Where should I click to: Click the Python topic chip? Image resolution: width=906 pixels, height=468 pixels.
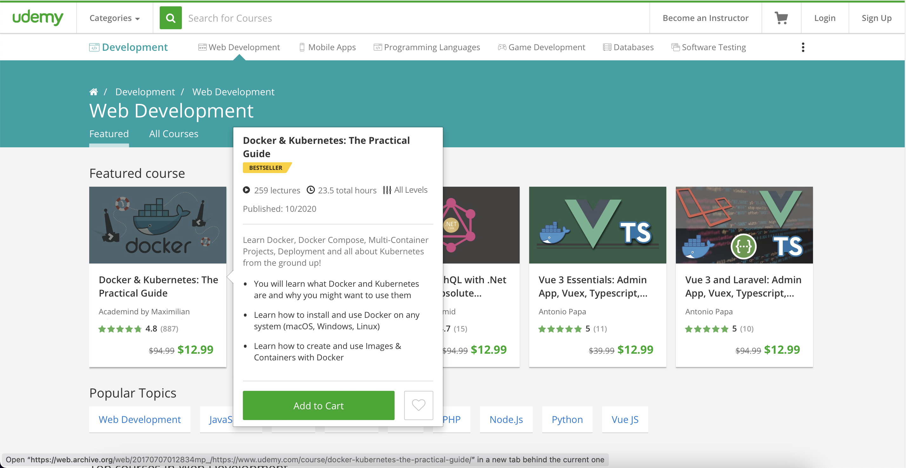(567, 419)
